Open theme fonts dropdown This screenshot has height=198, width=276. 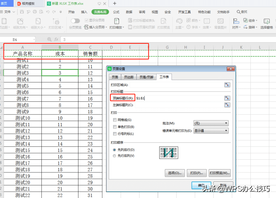(194, 27)
